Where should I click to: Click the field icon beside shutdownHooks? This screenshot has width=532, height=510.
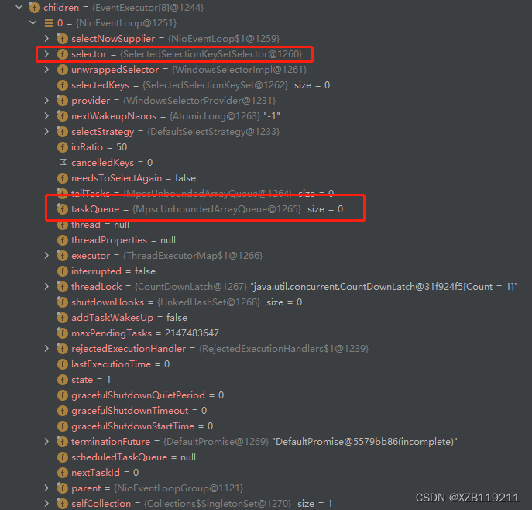pos(63,302)
